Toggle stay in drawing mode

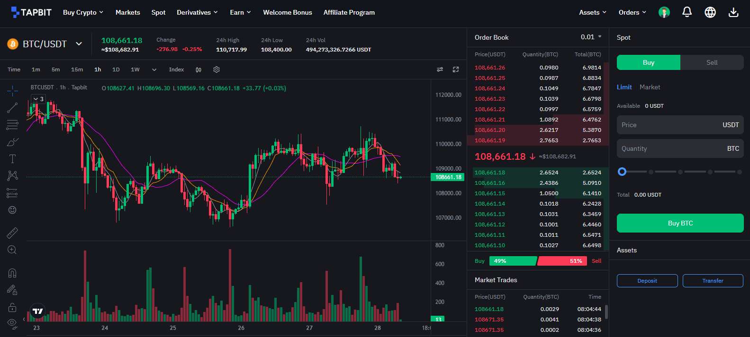pos(12,290)
